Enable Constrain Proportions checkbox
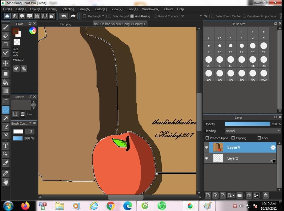284x211 pixels. [x=244, y=16]
